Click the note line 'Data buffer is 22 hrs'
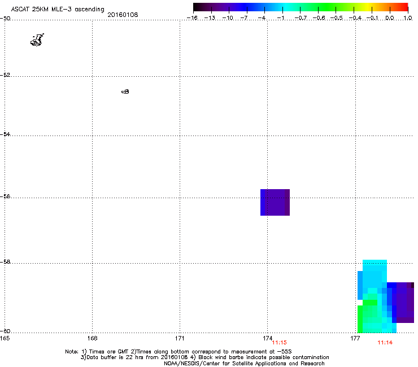This screenshot has height=367, width=418. click(x=204, y=357)
